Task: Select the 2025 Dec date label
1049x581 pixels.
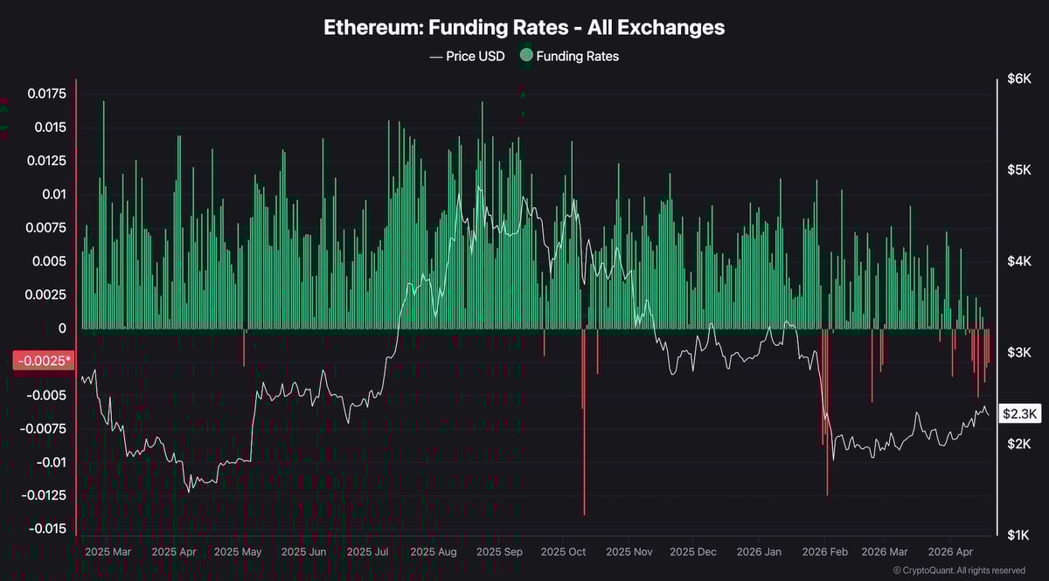Action: tap(691, 552)
